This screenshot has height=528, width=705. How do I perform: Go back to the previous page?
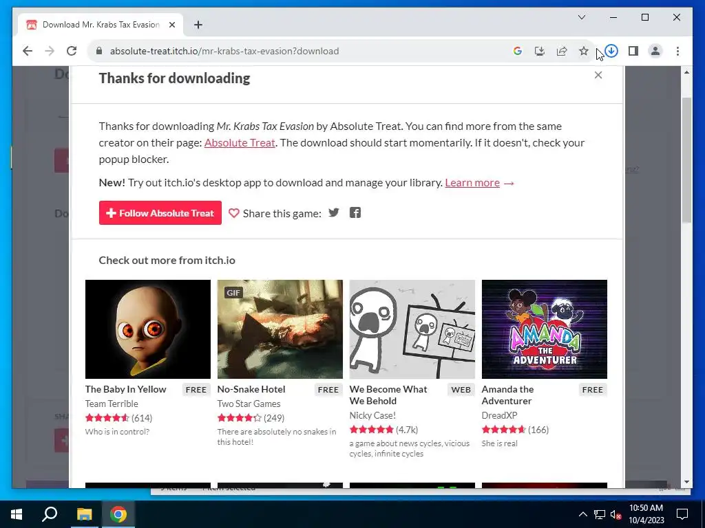point(28,51)
